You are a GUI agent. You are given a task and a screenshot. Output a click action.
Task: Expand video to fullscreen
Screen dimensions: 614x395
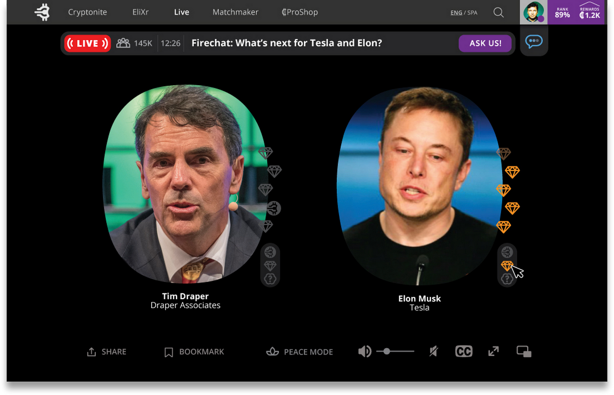tap(494, 352)
